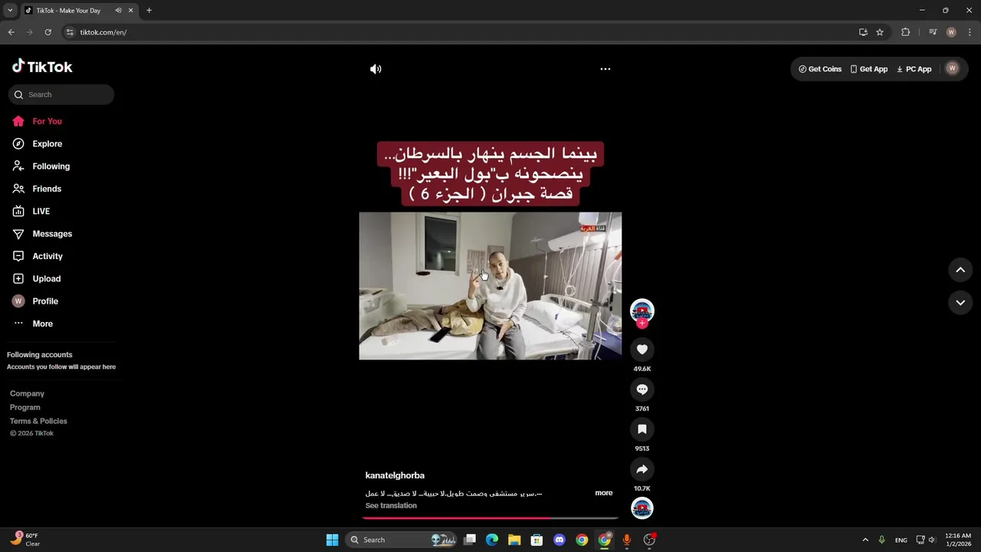Like the video with heart icon

(x=642, y=350)
